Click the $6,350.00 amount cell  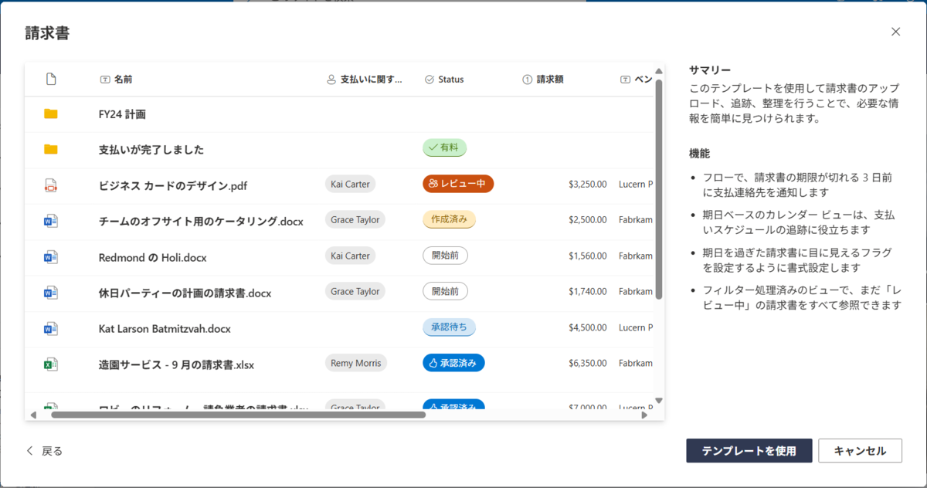587,363
